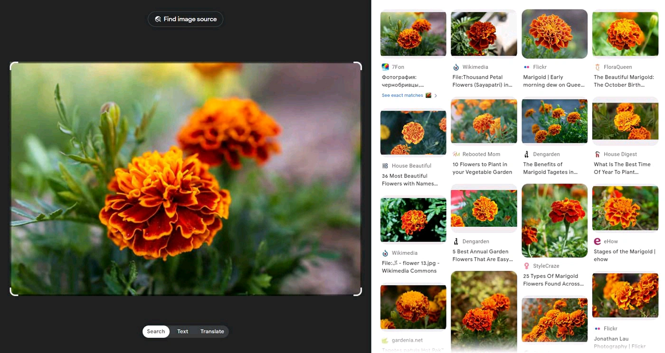Open 'flower 13.jpg - Wikimedia Commons' title

point(411,267)
